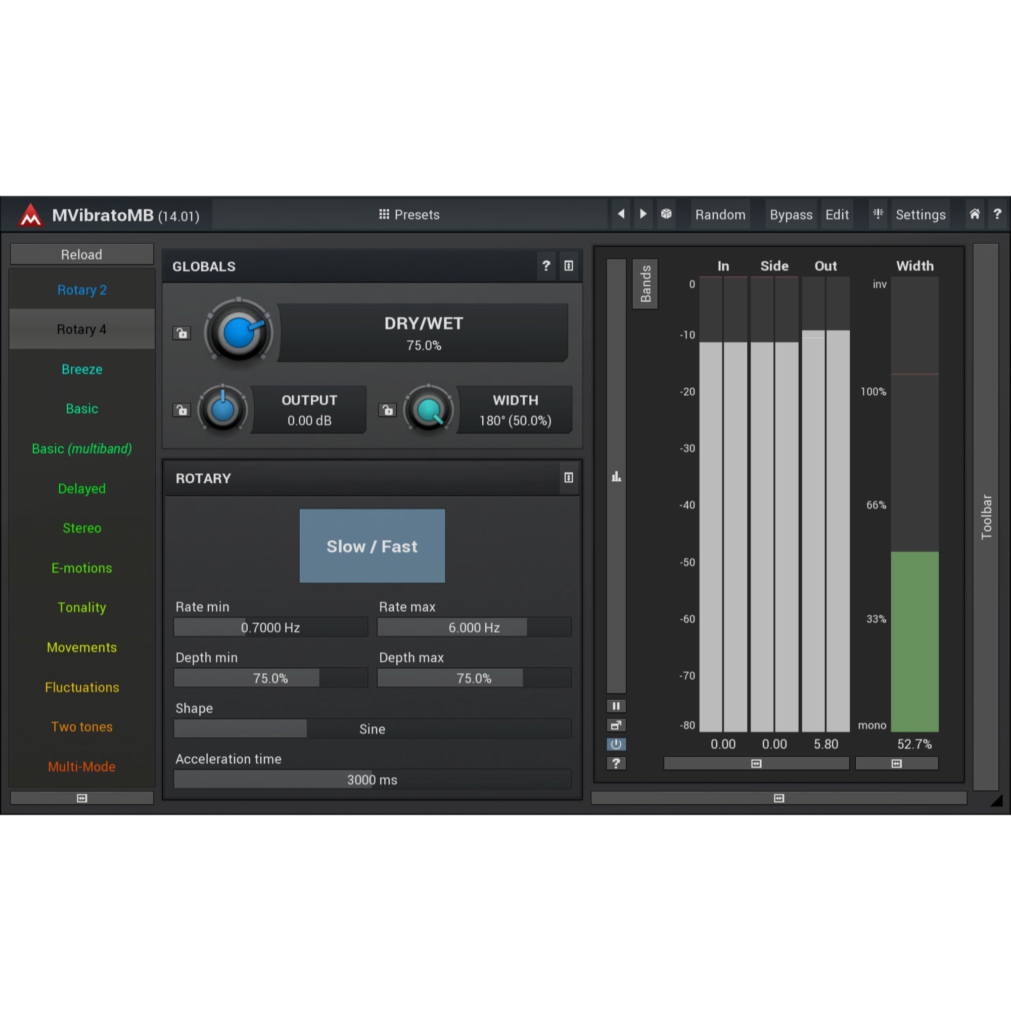
Task: Click the Width meter green bar
Action: (915, 641)
